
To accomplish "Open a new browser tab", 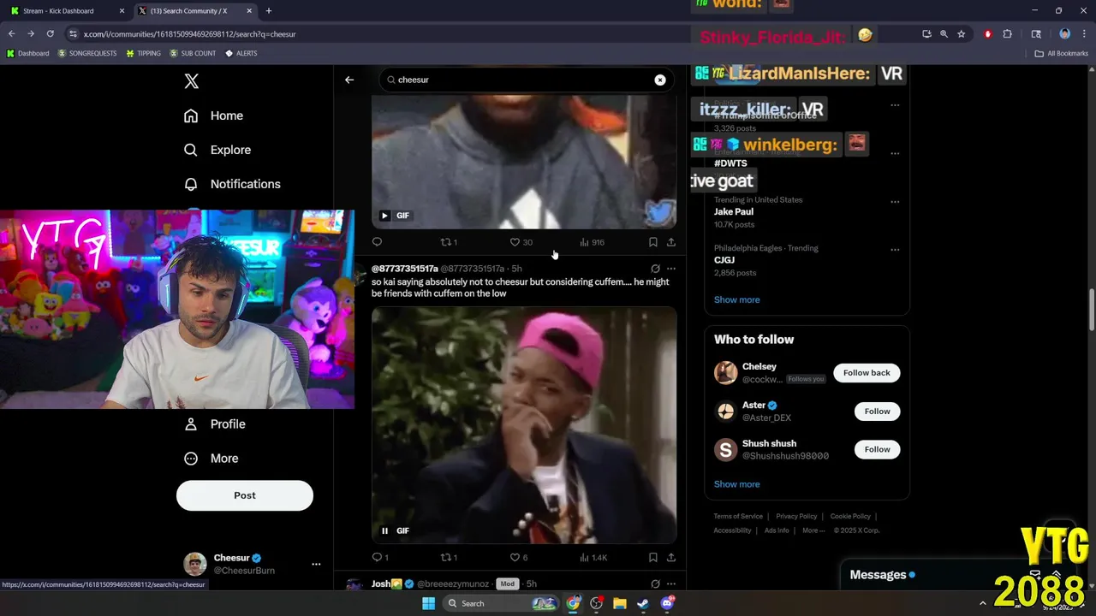I will coord(269,10).
